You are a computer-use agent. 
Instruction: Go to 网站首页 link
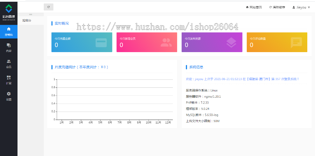[x=254, y=7]
